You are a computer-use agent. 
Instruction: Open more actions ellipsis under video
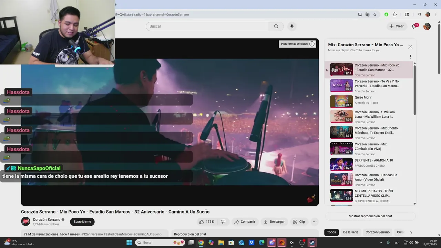[315, 222]
